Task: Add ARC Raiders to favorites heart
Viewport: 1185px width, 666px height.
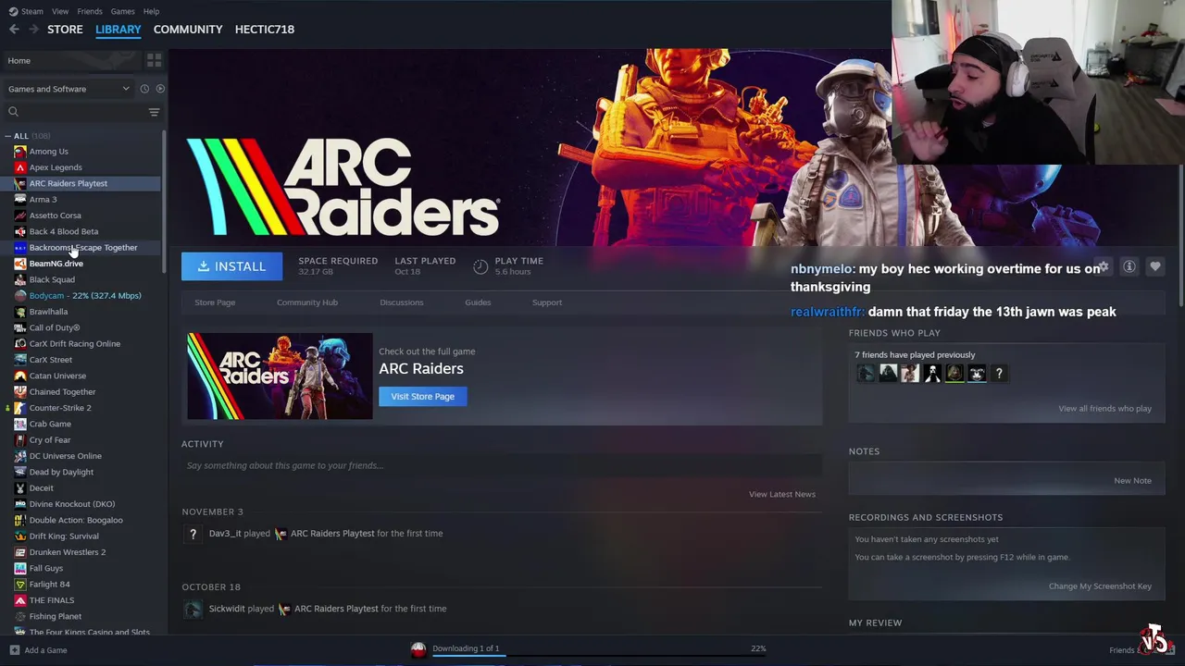Action: pyautogui.click(x=1155, y=266)
